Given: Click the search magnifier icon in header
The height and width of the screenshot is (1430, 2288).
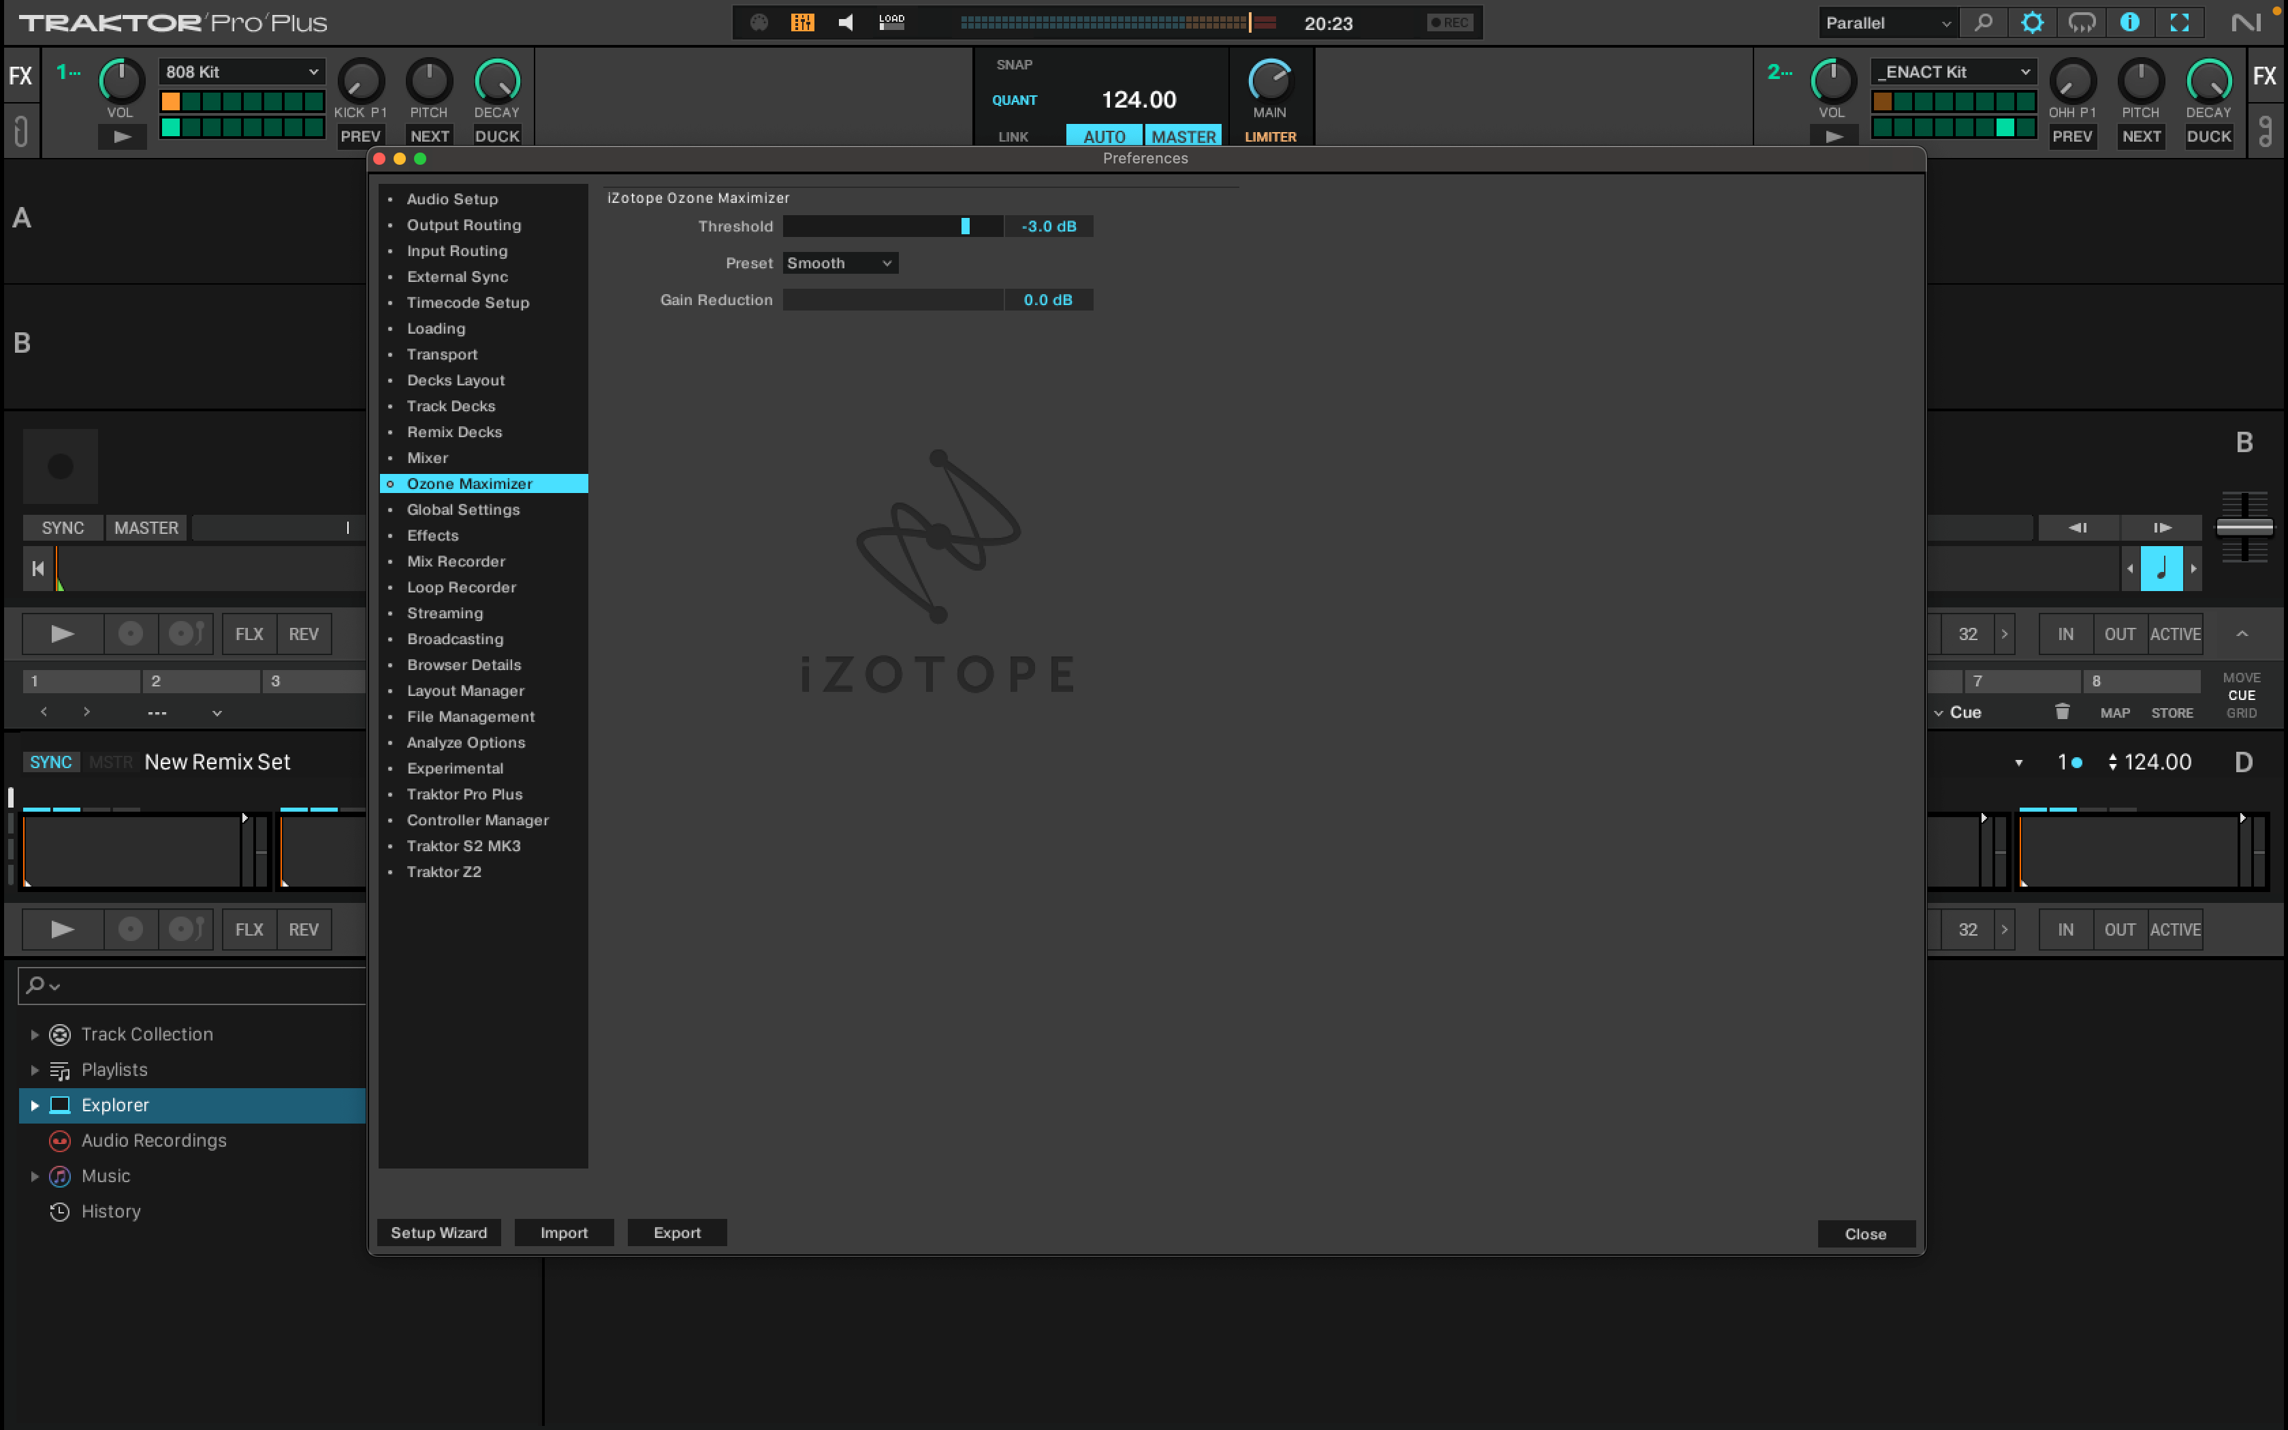Looking at the screenshot, I should [1984, 22].
